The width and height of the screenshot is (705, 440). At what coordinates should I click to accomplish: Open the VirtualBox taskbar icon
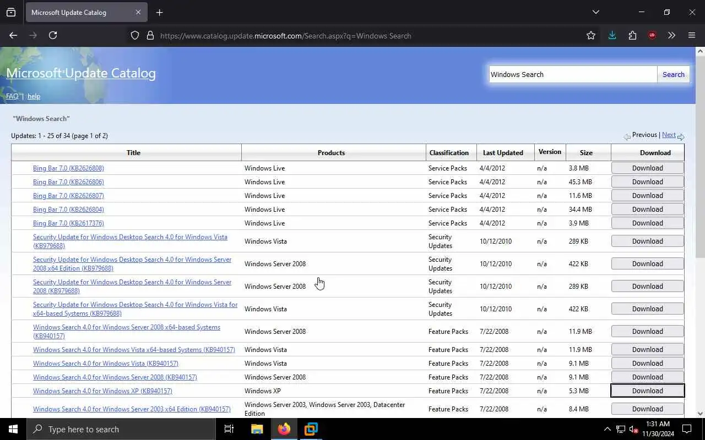pyautogui.click(x=311, y=429)
